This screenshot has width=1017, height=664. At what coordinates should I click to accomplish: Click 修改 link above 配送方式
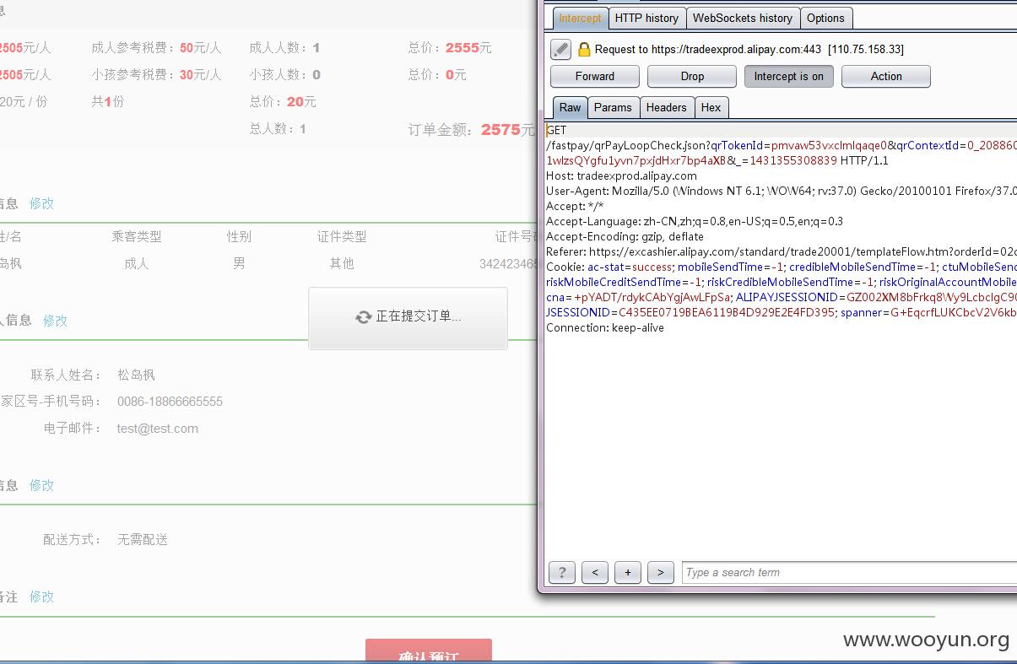(x=41, y=485)
